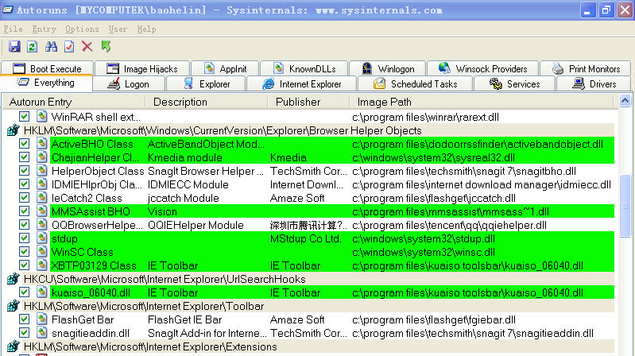Click the scrollbar up arrow
Image resolution: width=635 pixels, height=356 pixels.
point(625,100)
